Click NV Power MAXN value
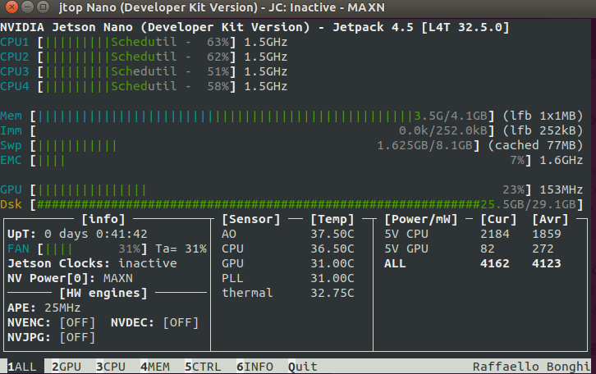Image resolution: width=596 pixels, height=374 pixels. click(x=118, y=278)
